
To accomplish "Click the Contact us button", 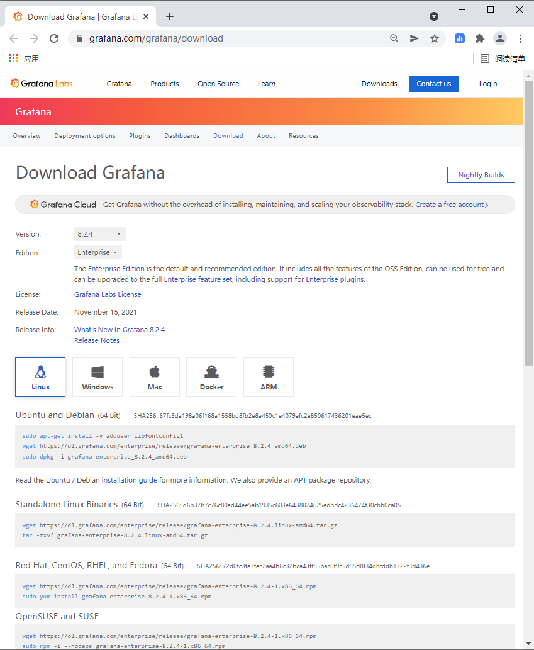I will [433, 83].
